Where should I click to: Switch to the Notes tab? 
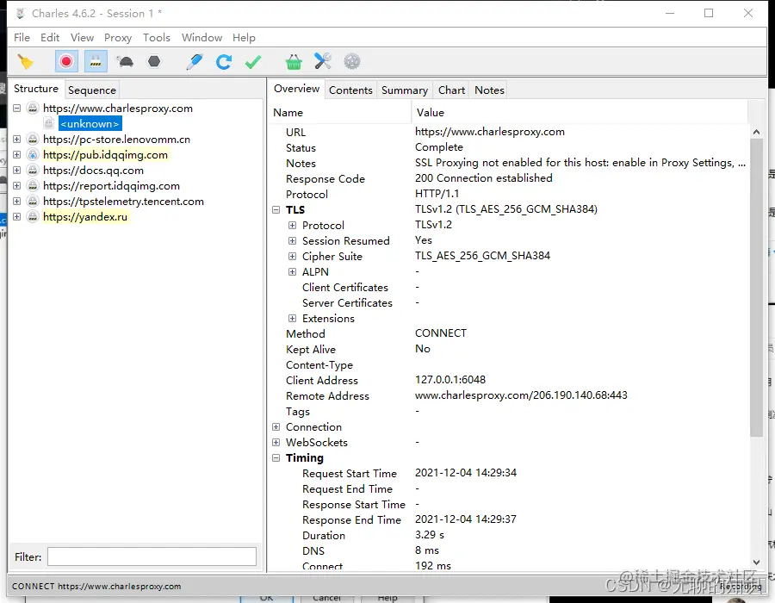pyautogui.click(x=489, y=90)
